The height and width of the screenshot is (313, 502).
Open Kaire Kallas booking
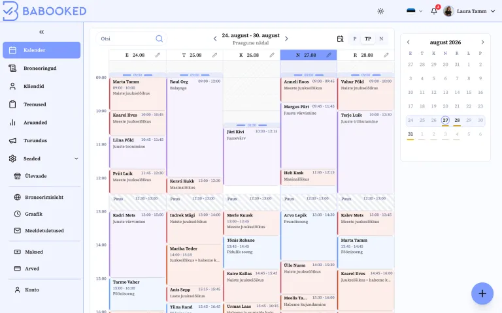[x=252, y=286]
